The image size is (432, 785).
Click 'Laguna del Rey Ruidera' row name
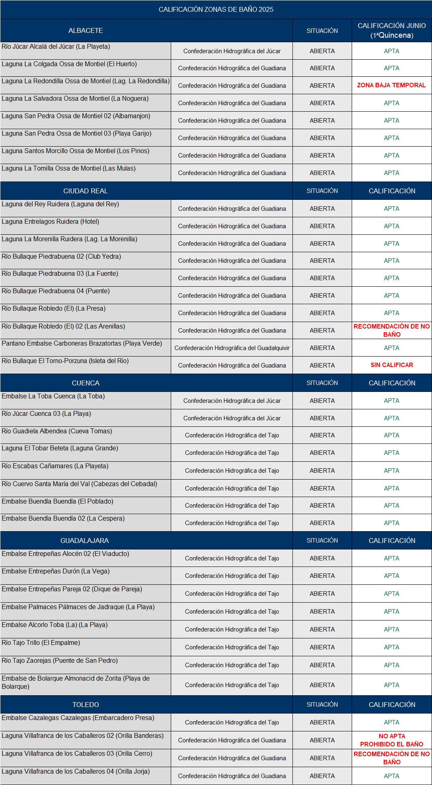[x=60, y=204]
